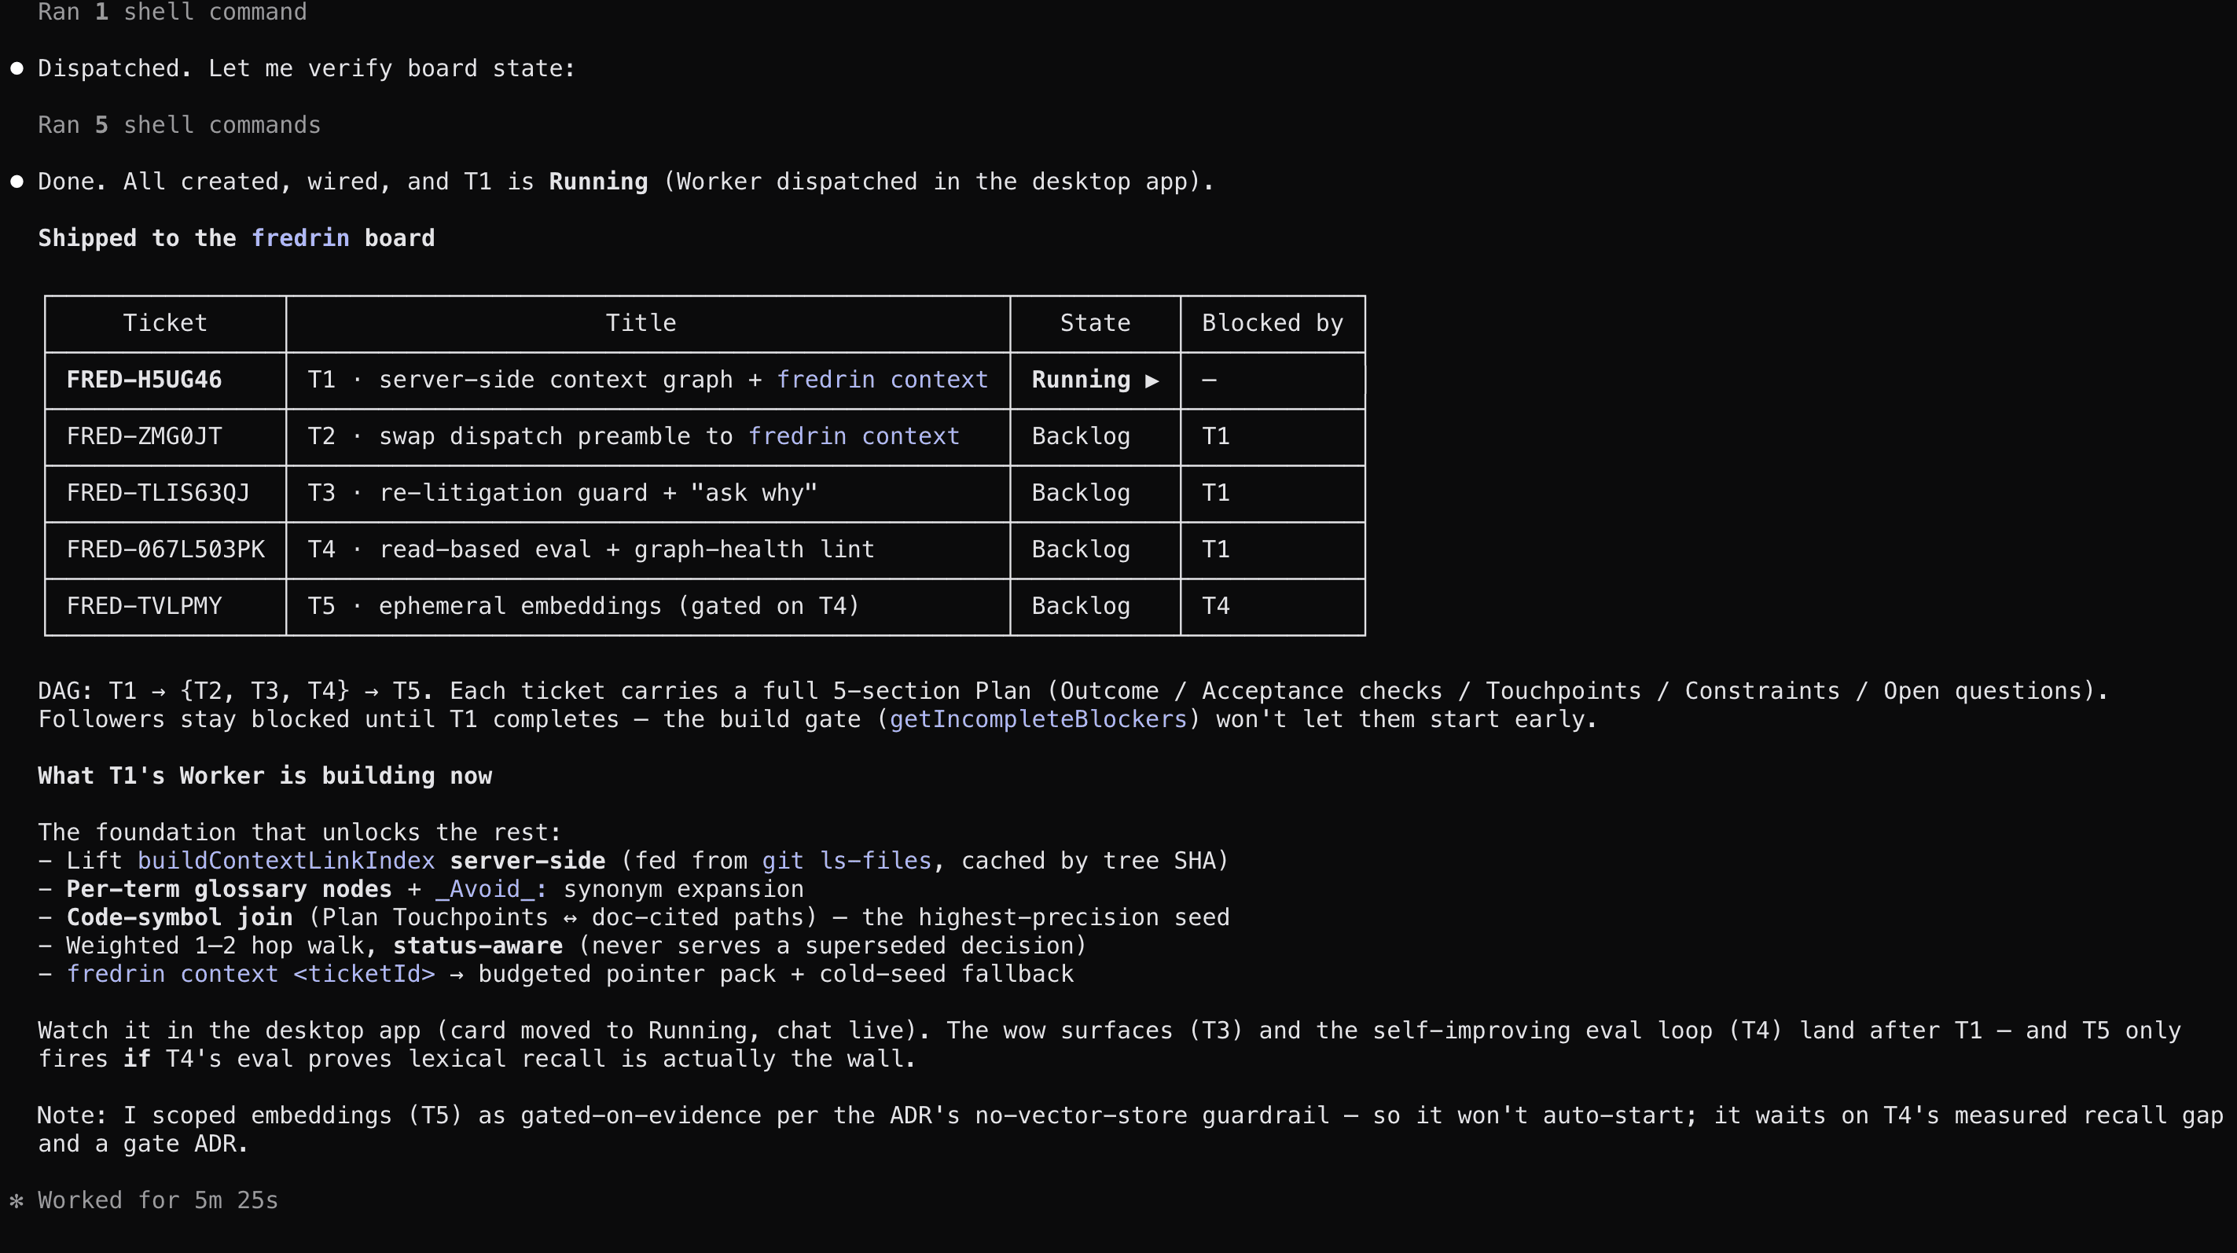Select ticket ID FRED-TLIS63QJ
Image resolution: width=2237 pixels, height=1253 pixels.
click(158, 492)
